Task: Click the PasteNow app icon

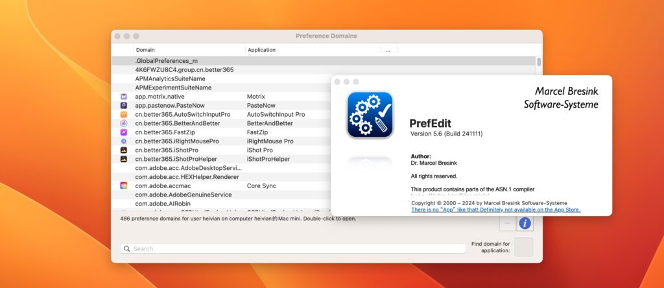Action: [124, 106]
